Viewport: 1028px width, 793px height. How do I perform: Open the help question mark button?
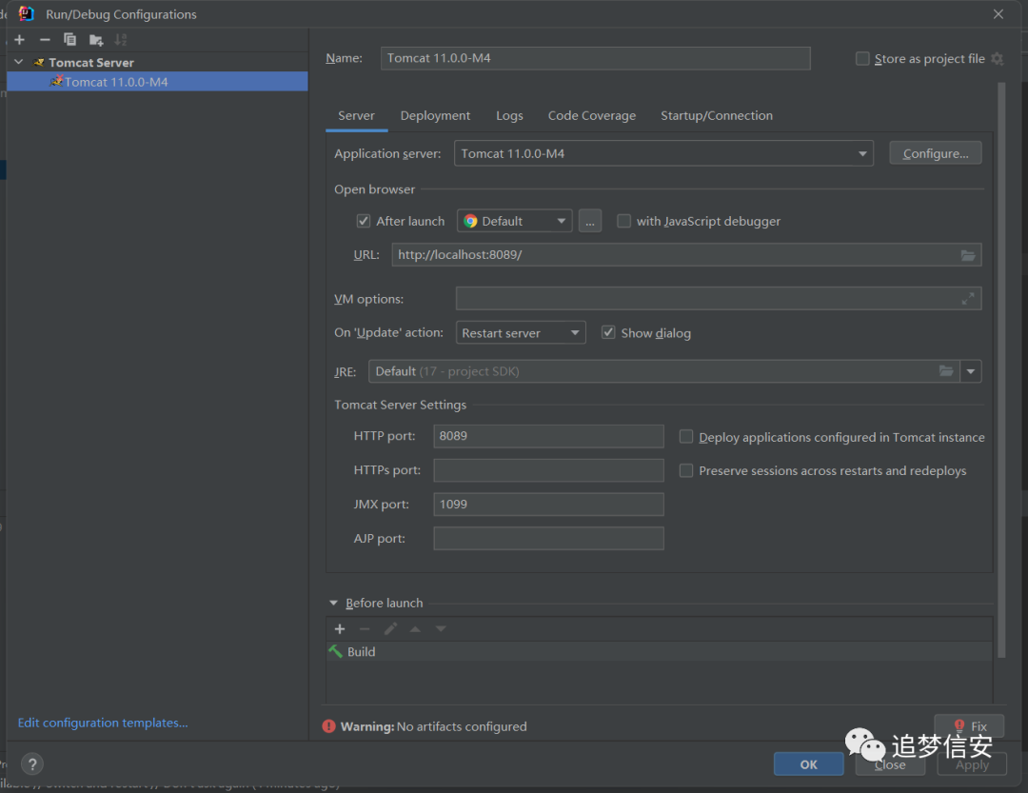click(x=32, y=764)
